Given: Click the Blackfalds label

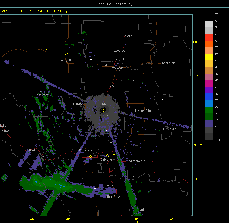Looking at the screenshot, I should click(117, 59).
